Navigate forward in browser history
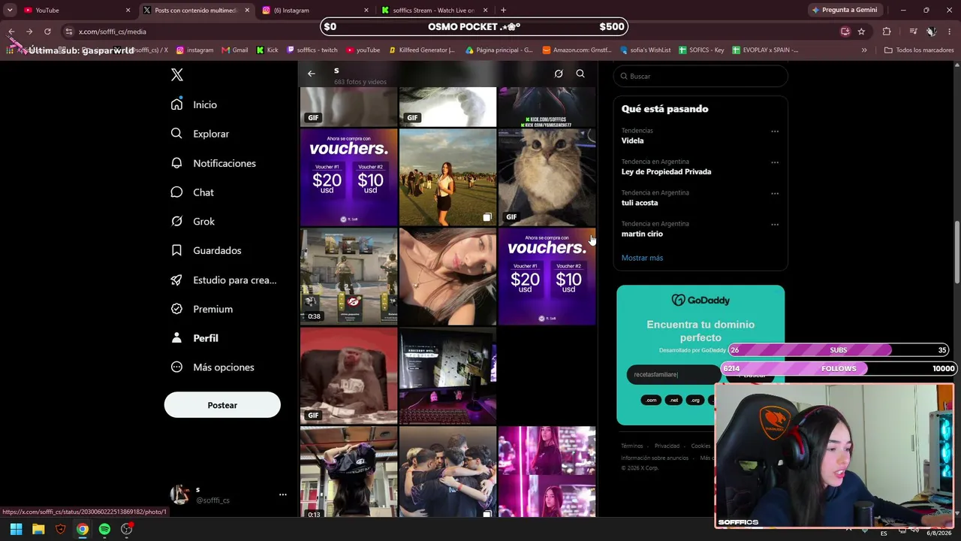 [29, 32]
